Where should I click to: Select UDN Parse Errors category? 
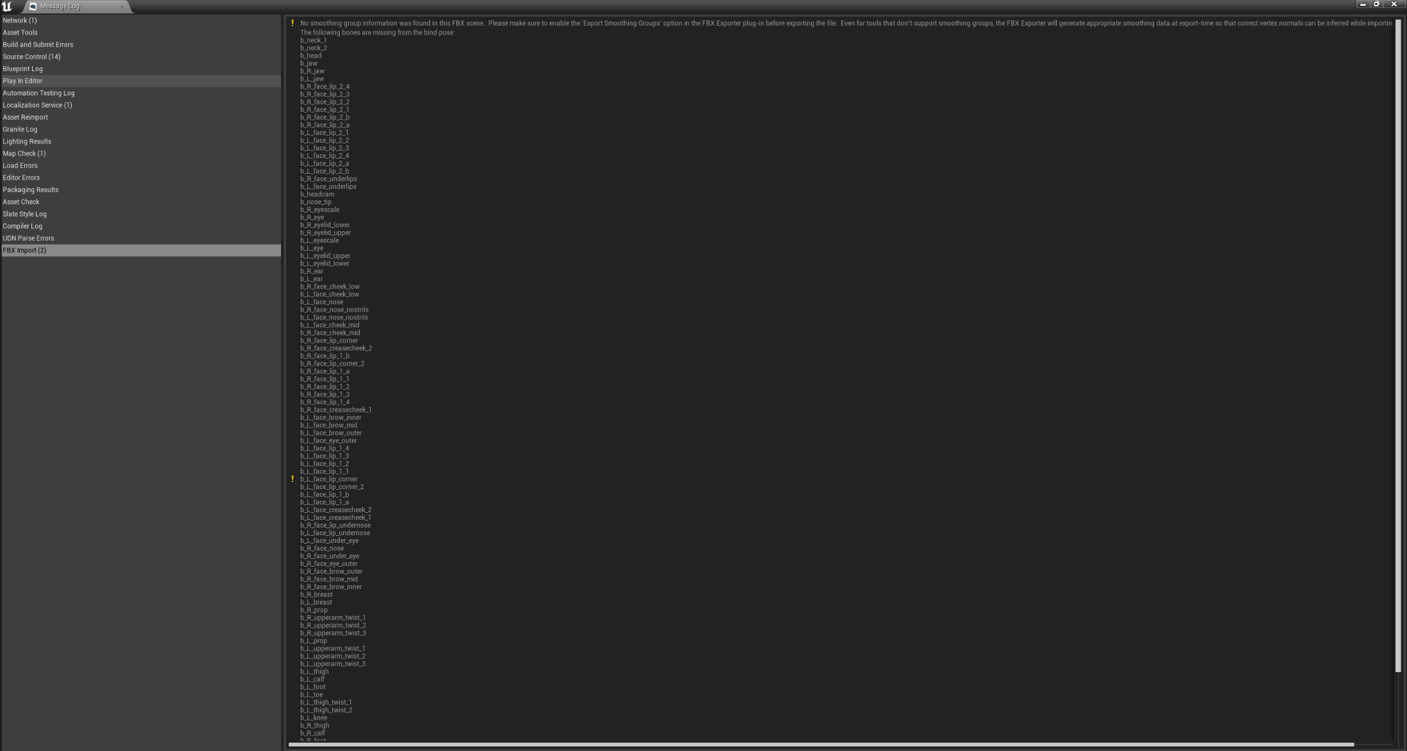(28, 238)
